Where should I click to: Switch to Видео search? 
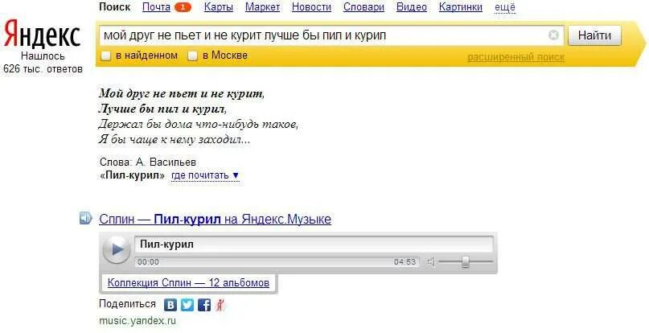point(412,7)
